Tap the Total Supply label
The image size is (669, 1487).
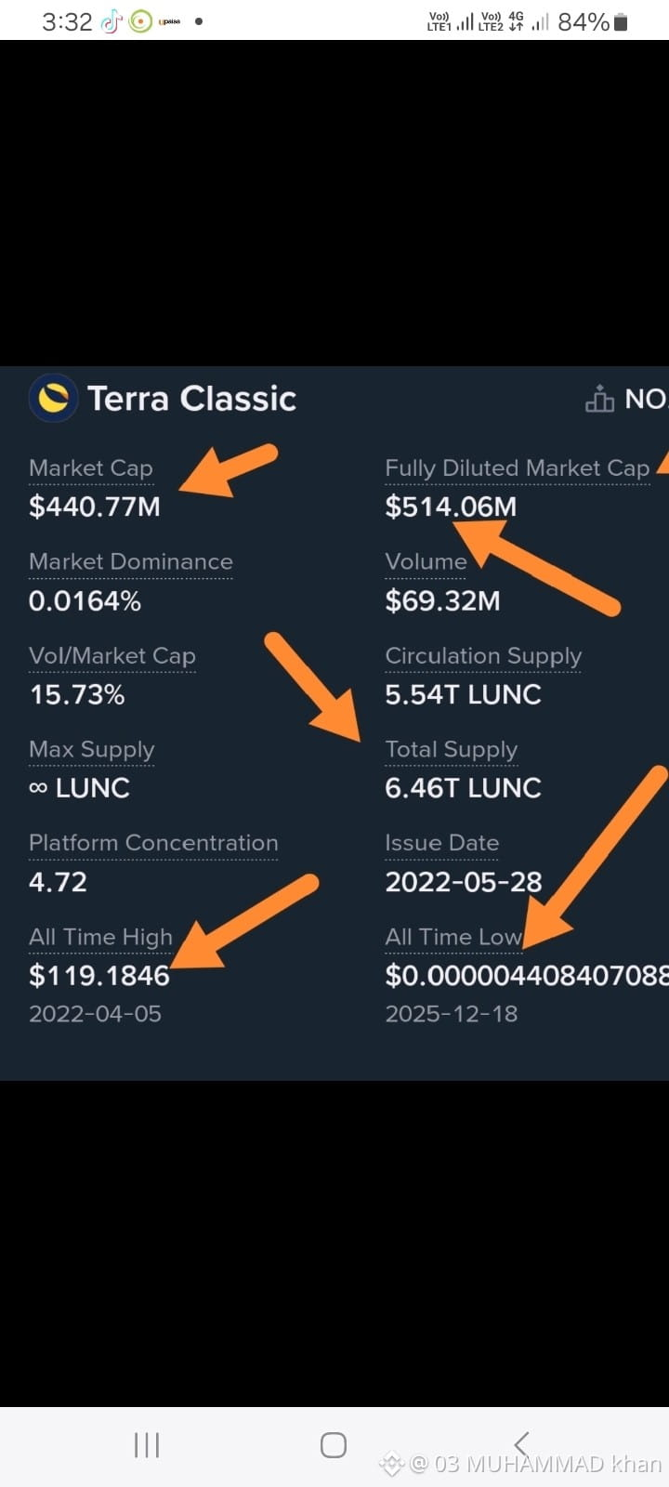pyautogui.click(x=452, y=750)
